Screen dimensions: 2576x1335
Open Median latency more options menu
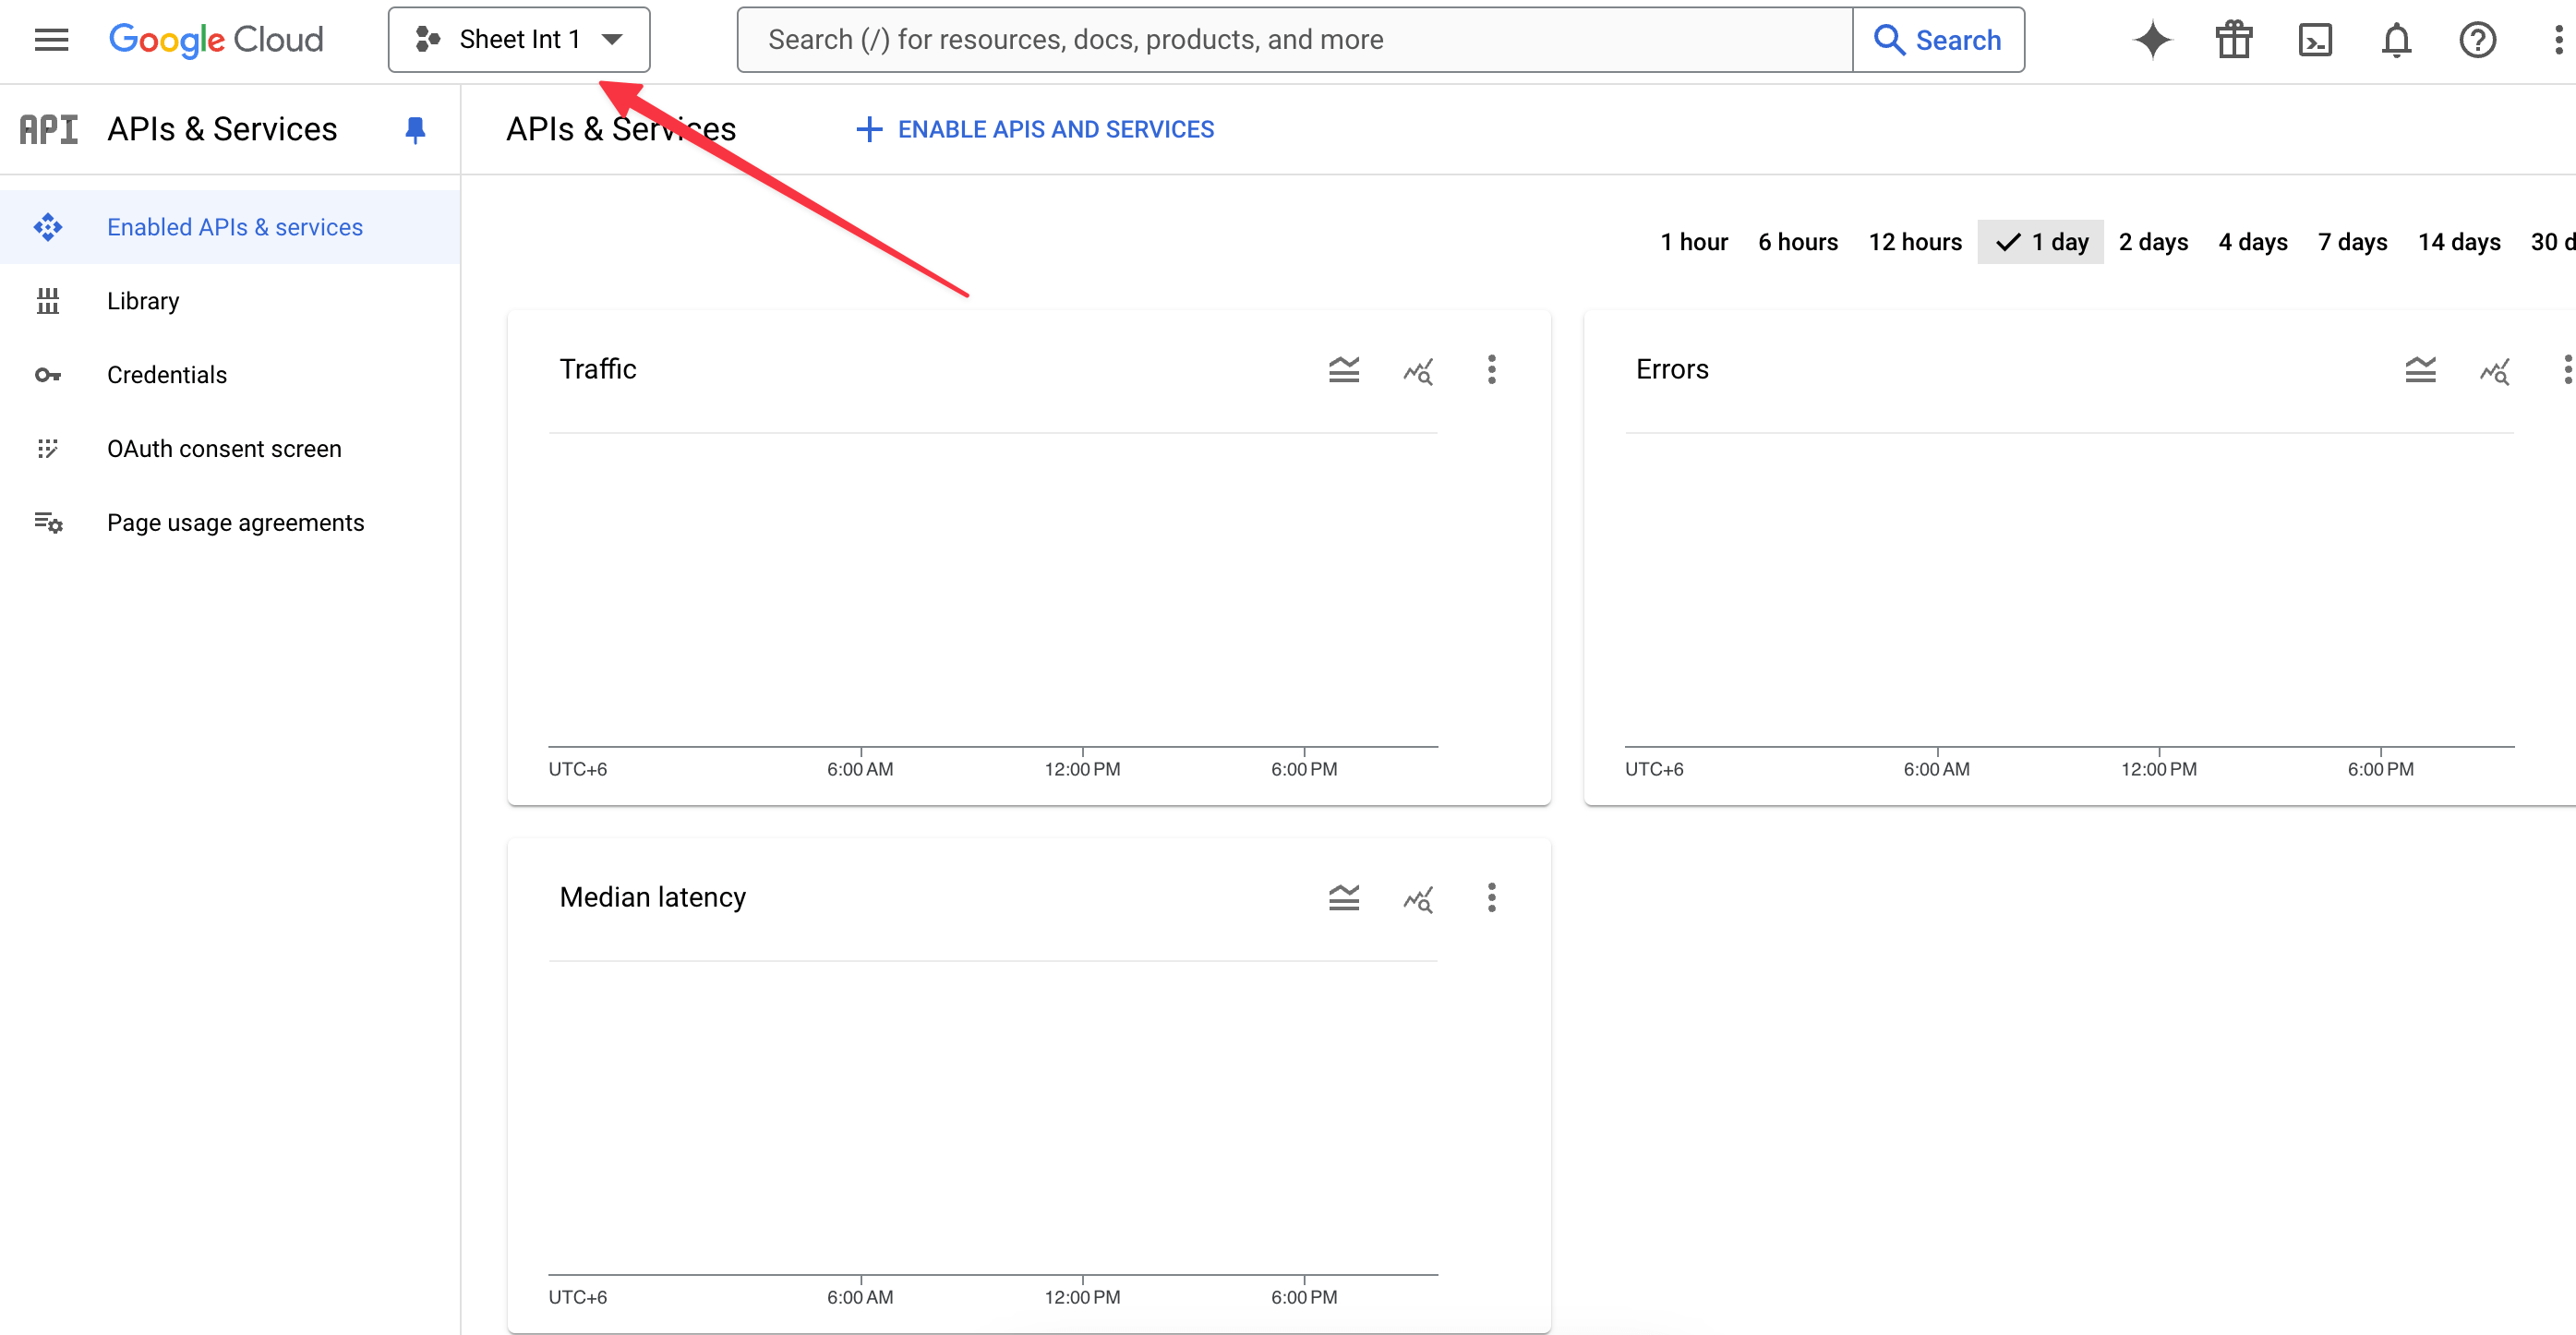click(1491, 898)
